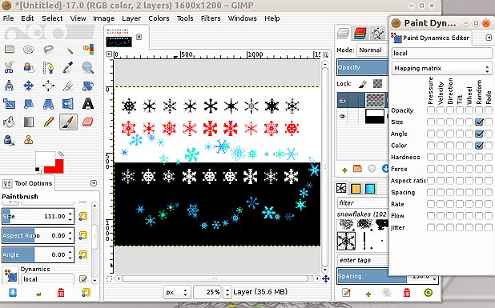The width and height of the screenshot is (495, 308).
Task: Reset Aspect Ratio to brush default
Action: pos(83,235)
